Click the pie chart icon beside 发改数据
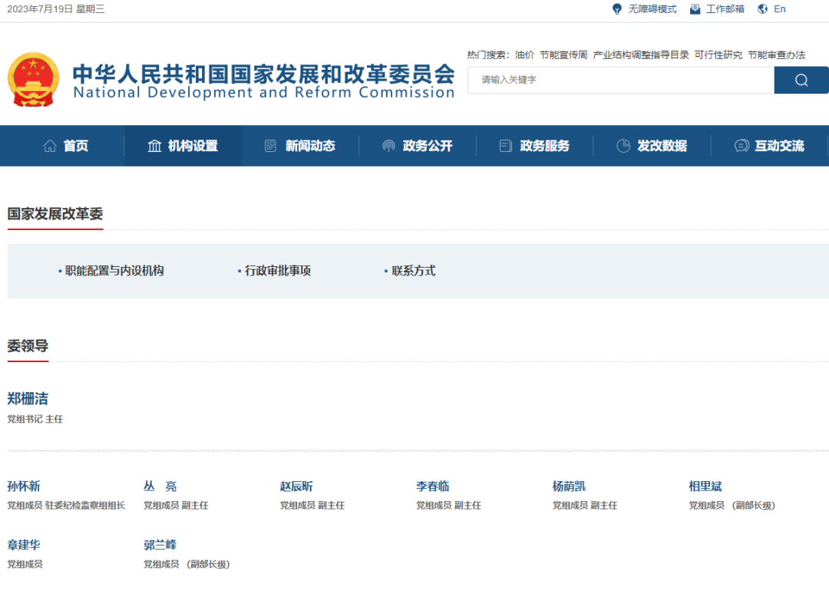The width and height of the screenshot is (829, 590). 623,146
